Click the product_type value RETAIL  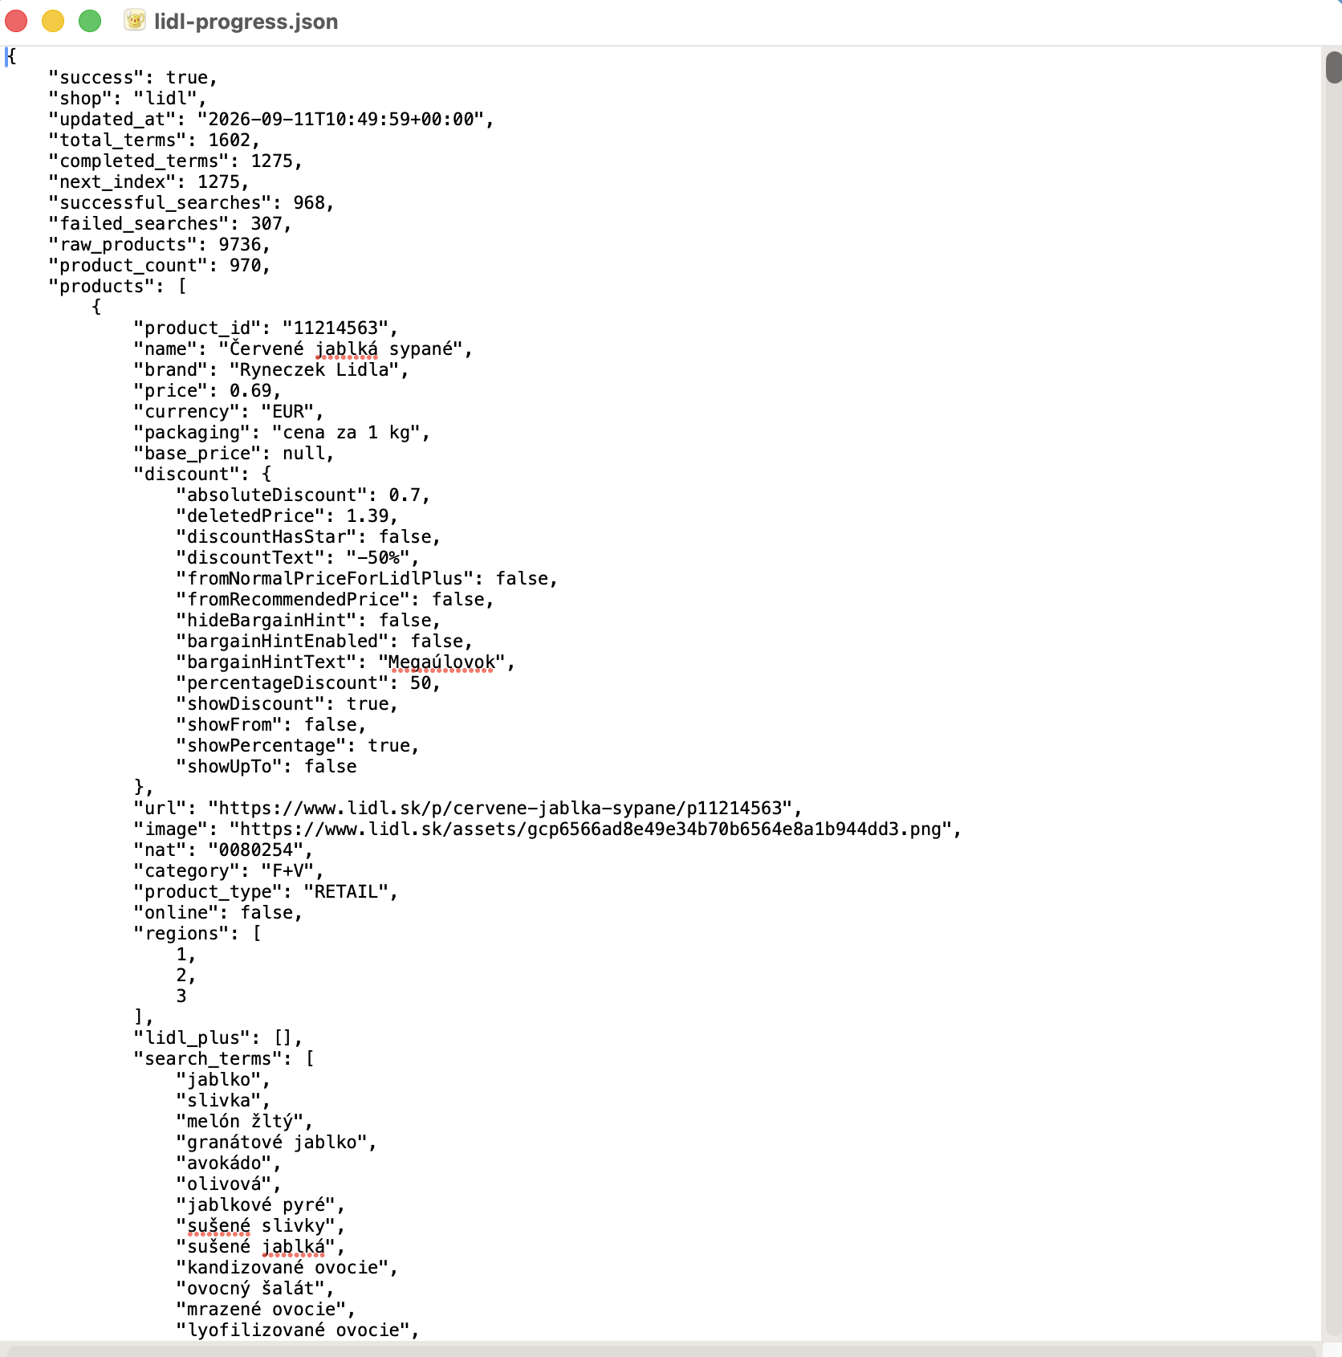(x=346, y=892)
